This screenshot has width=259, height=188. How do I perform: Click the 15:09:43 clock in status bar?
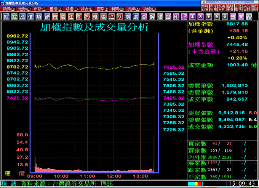[x=242, y=183]
